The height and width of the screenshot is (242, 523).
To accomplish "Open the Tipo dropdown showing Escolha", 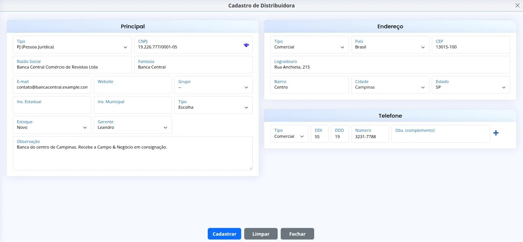I will (213, 105).
